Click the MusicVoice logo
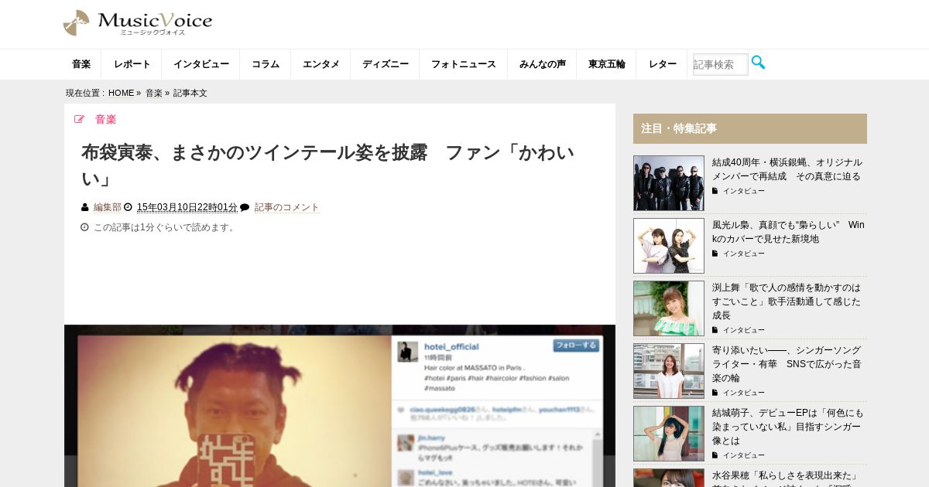Viewport: 929px width, 487px height. (138, 23)
